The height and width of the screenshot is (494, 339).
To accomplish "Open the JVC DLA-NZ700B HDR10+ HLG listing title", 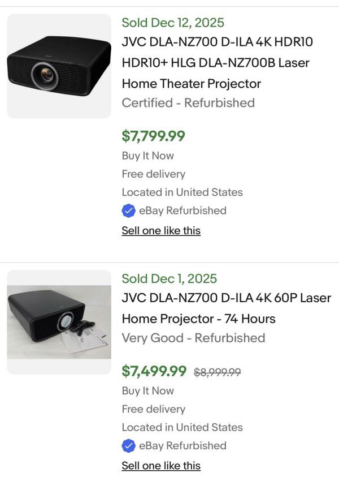I will [218, 63].
